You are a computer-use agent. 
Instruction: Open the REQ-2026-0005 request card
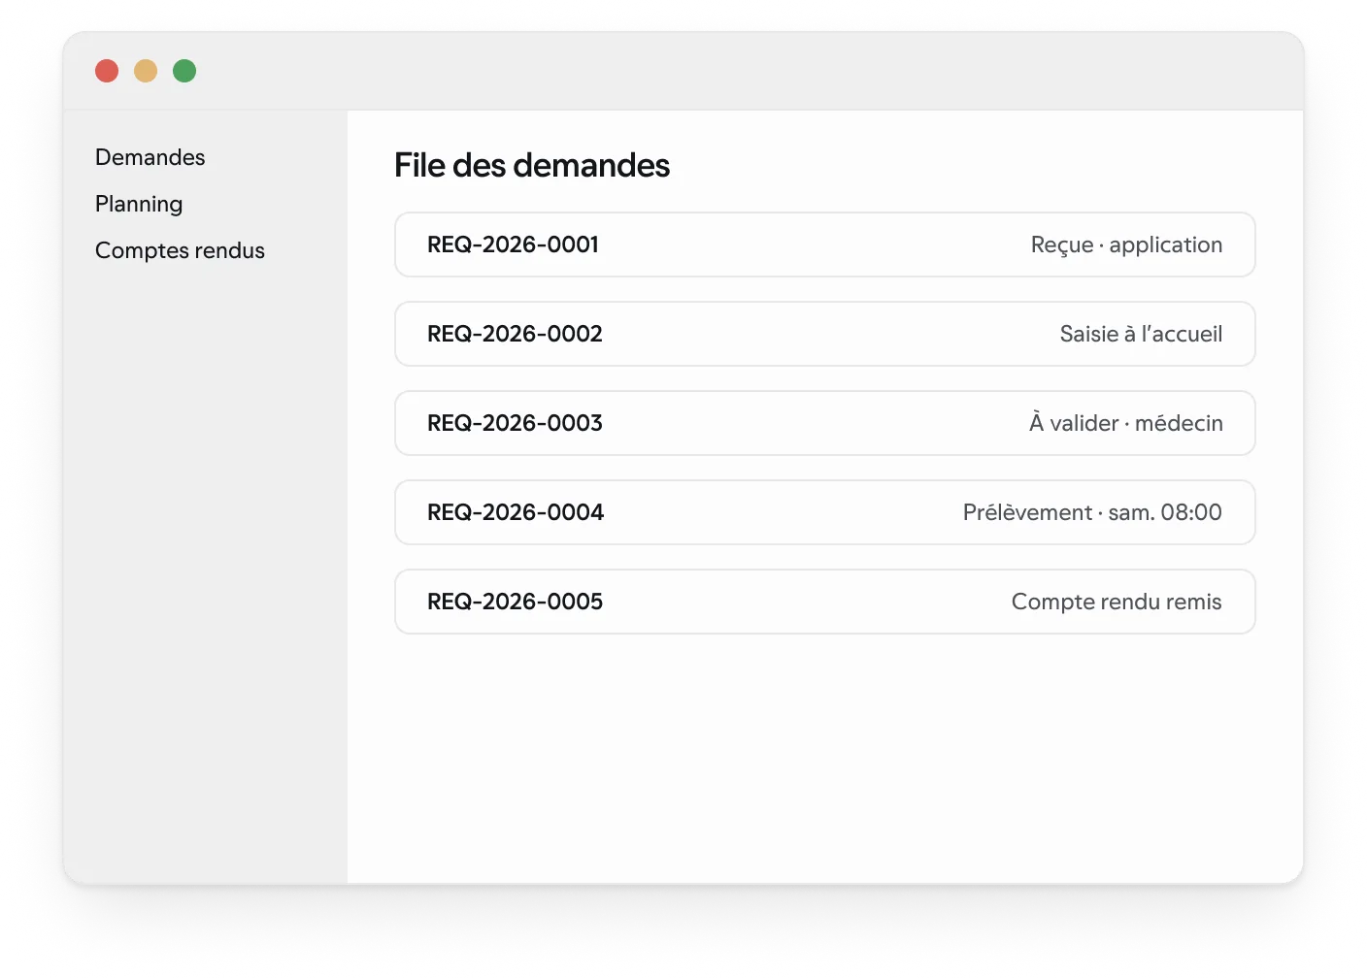click(x=825, y=602)
